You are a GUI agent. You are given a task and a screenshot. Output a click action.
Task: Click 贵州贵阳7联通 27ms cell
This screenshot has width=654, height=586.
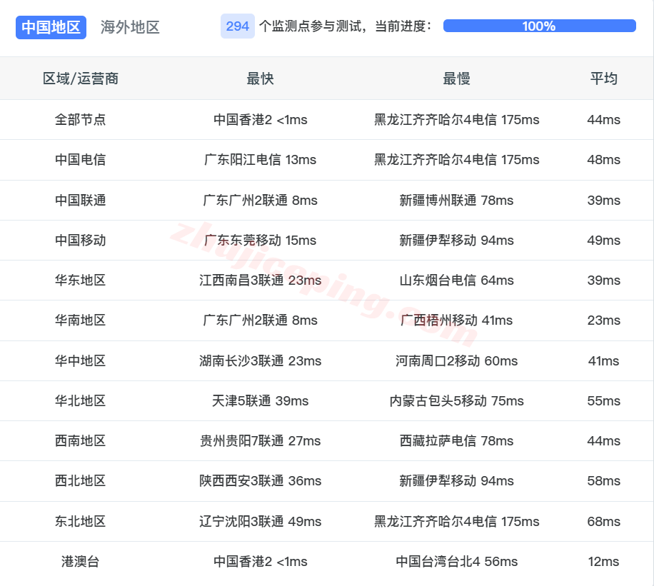point(261,441)
